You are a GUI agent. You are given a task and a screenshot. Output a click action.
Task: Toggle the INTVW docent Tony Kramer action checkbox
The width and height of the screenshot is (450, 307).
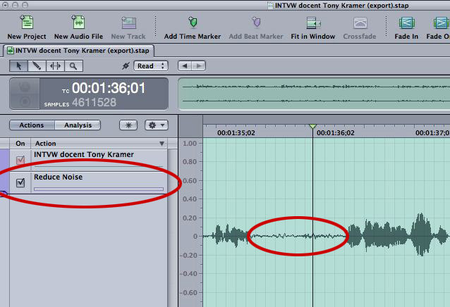point(20,160)
